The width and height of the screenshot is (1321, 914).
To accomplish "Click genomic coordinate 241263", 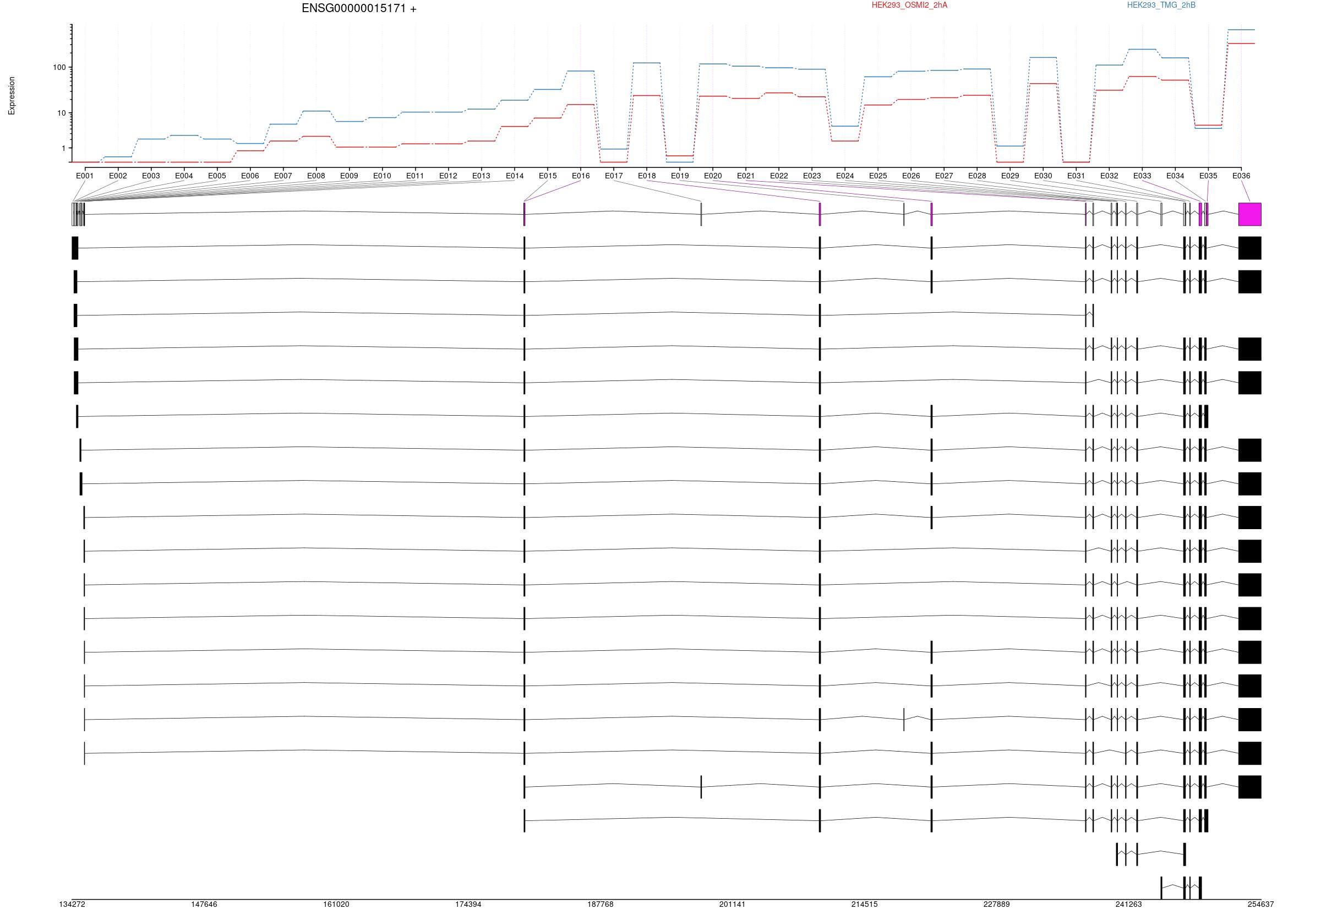I will (1129, 904).
